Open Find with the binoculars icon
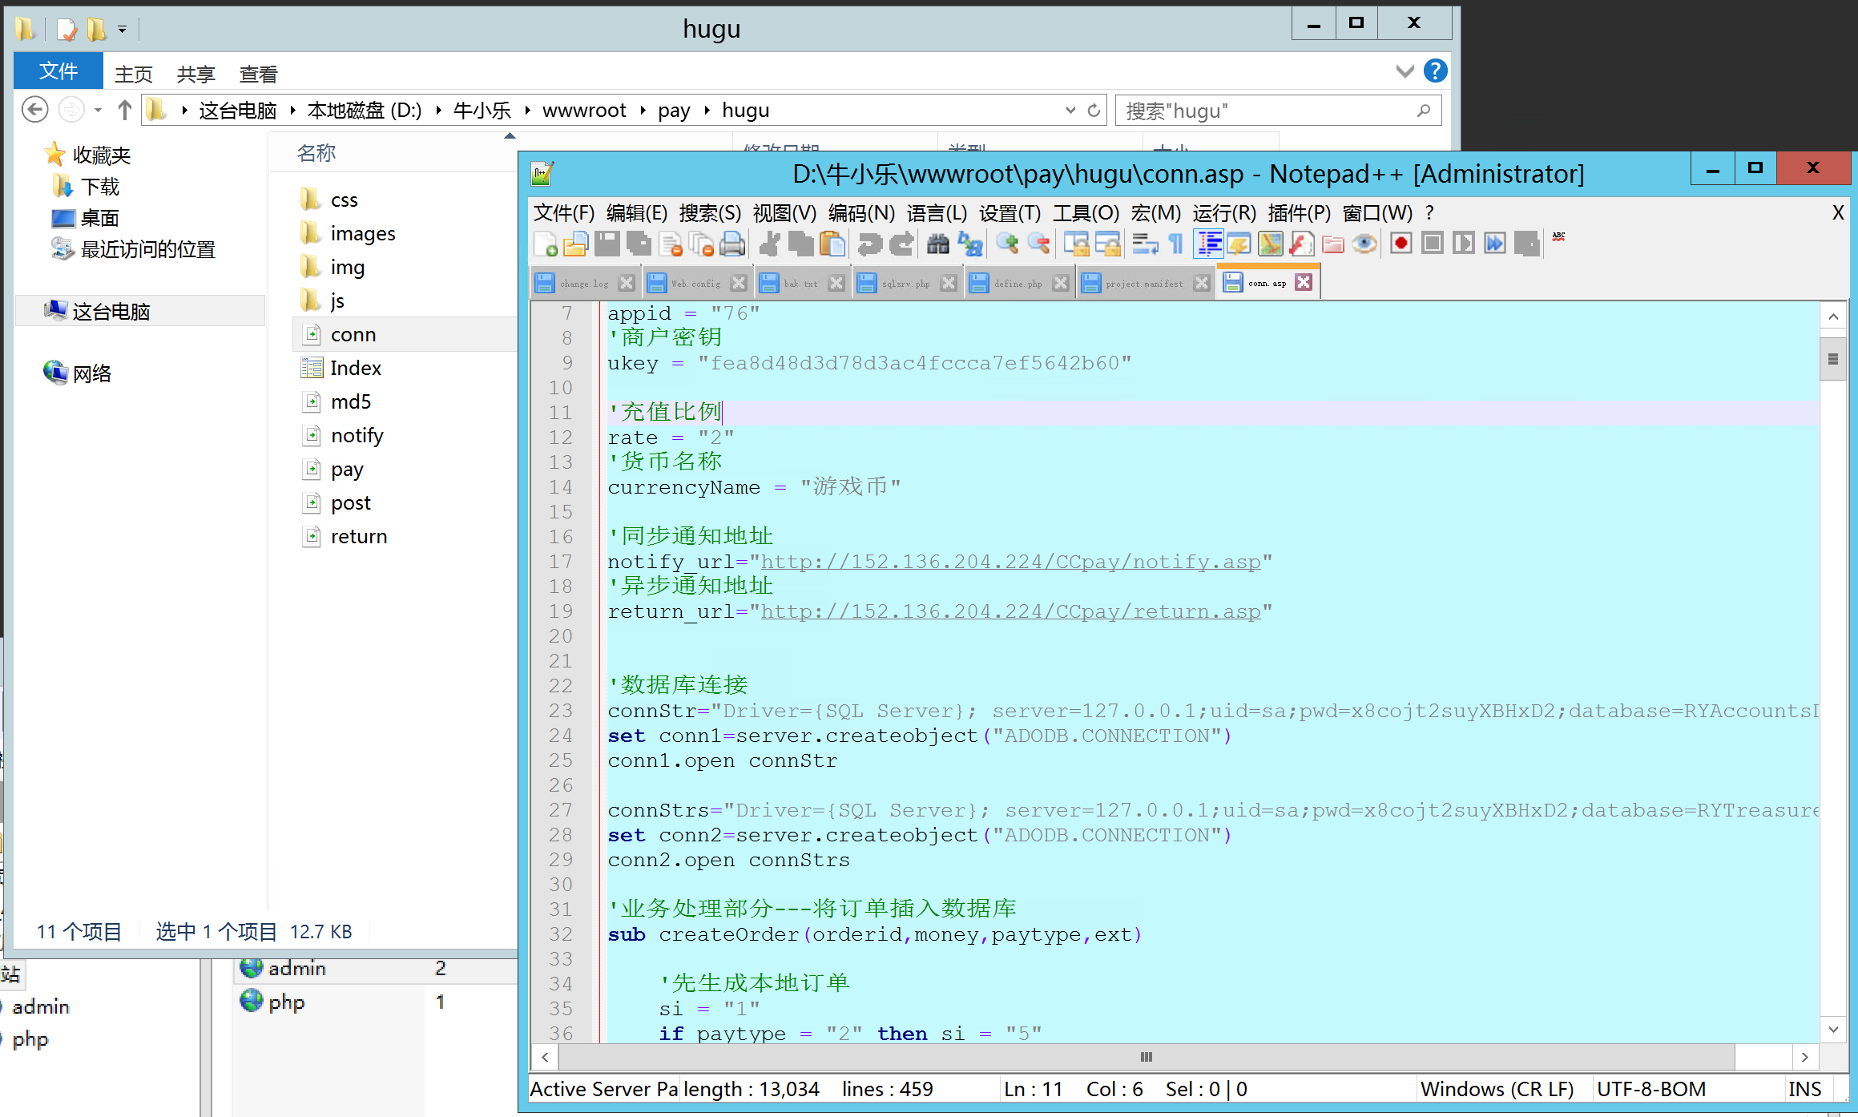Viewport: 1858px width, 1117px height. [x=937, y=244]
